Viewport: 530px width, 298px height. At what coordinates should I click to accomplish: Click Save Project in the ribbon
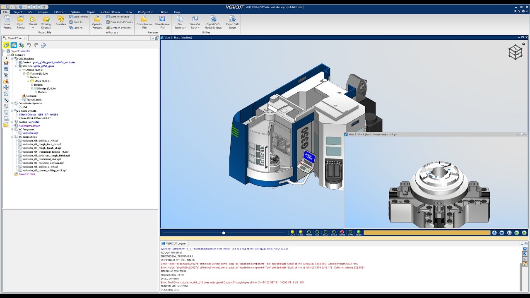click(x=79, y=17)
